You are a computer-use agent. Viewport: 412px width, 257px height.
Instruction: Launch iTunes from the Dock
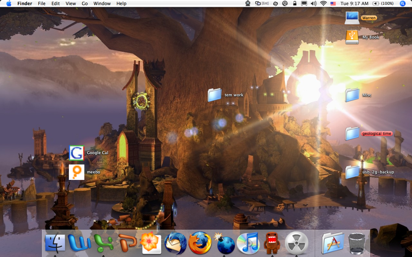[248, 243]
